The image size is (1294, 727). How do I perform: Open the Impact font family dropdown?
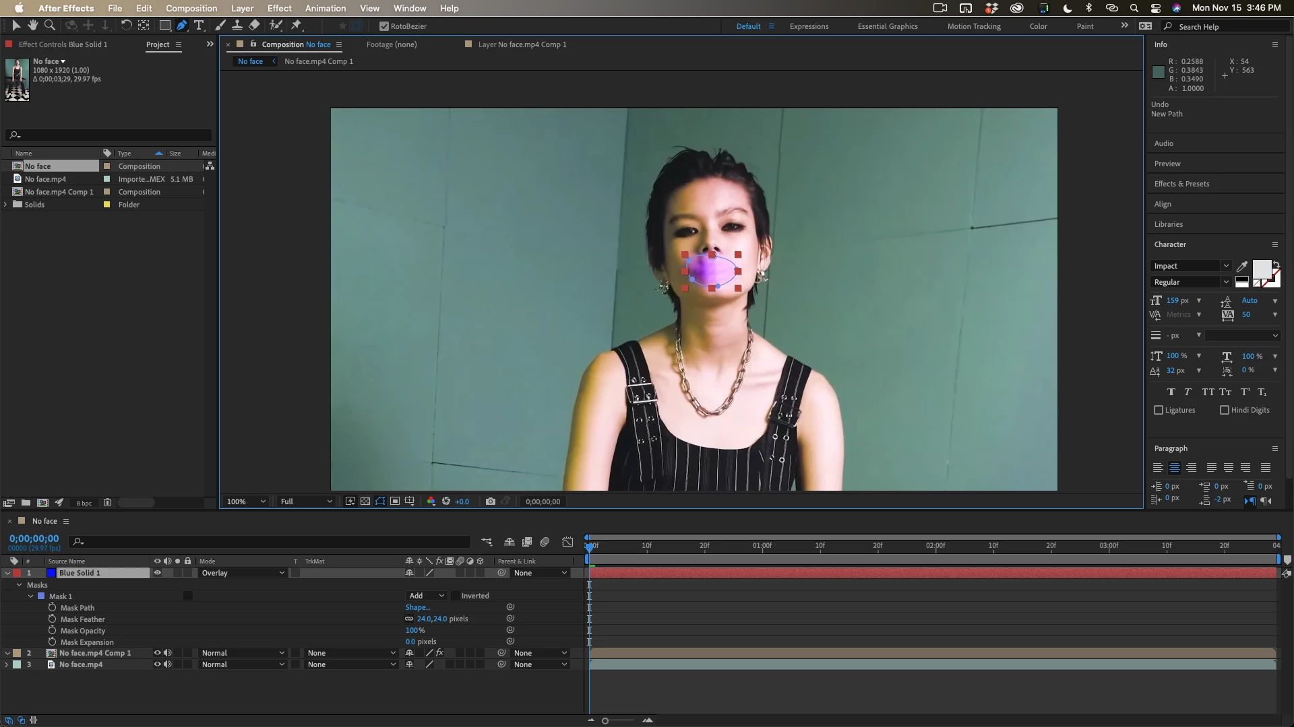point(1191,266)
